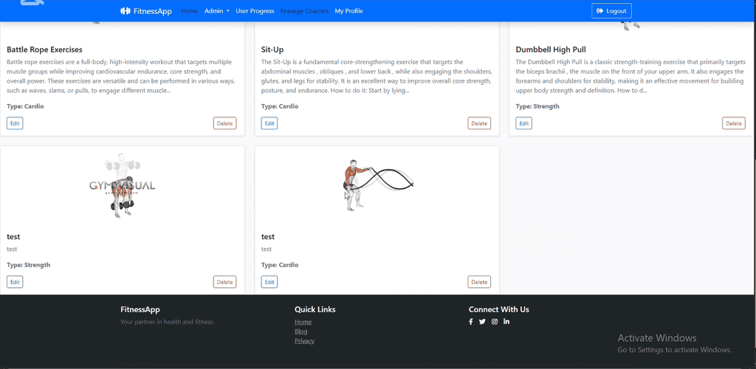Select the Dumbbell High Pull title

click(x=551, y=49)
